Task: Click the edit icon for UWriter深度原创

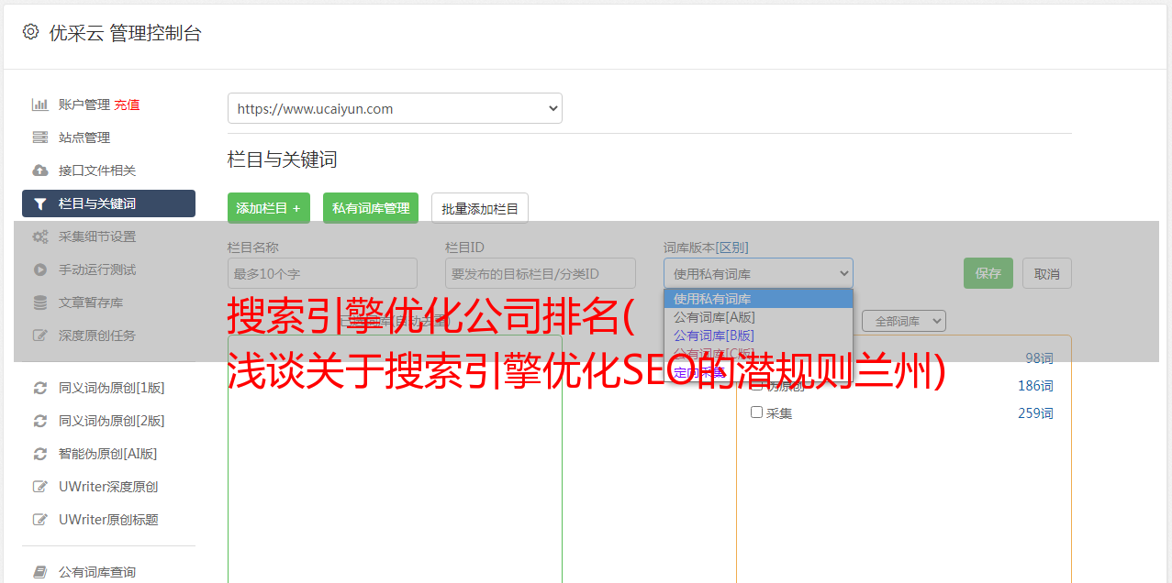Action: click(39, 487)
